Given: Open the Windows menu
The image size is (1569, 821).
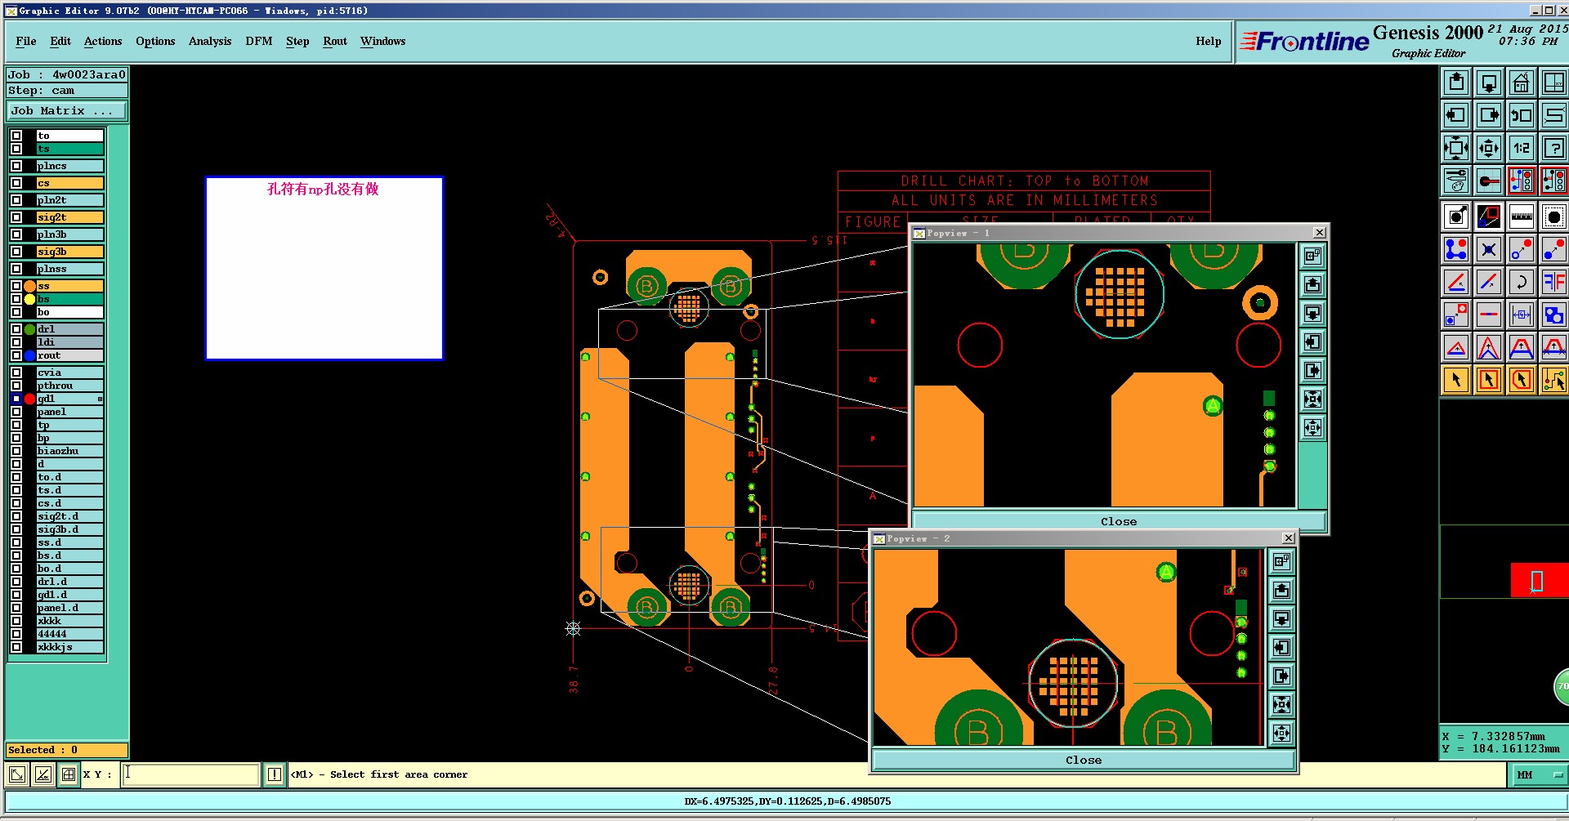Looking at the screenshot, I should (x=383, y=42).
